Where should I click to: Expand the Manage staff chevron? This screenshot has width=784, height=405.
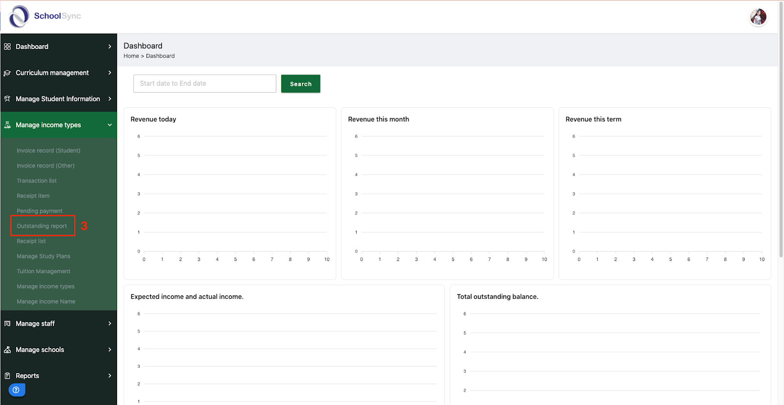pos(110,324)
